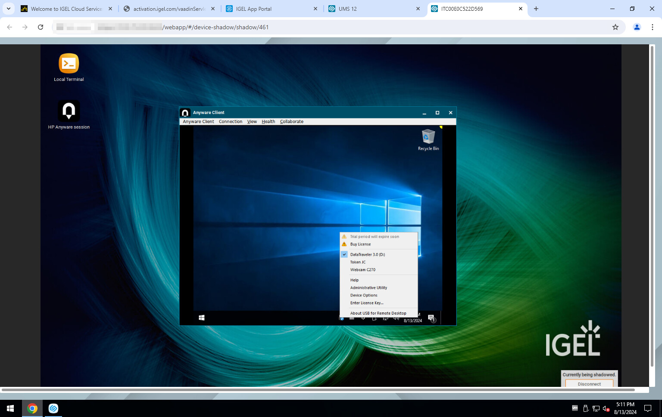Open the Chrome profile icon
662x417 pixels.
tap(636, 27)
